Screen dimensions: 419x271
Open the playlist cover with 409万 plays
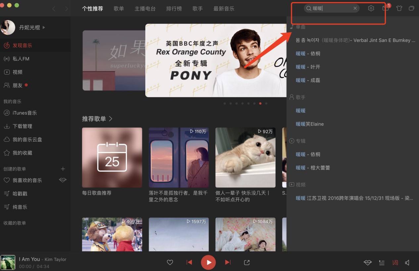[112, 234]
